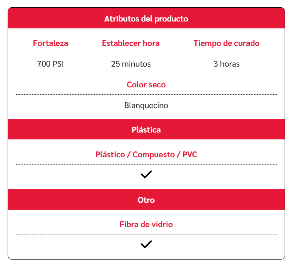This screenshot has height=265, width=293.
Task: Click the checkmark below Fibra de vidrio
Action: point(146,244)
